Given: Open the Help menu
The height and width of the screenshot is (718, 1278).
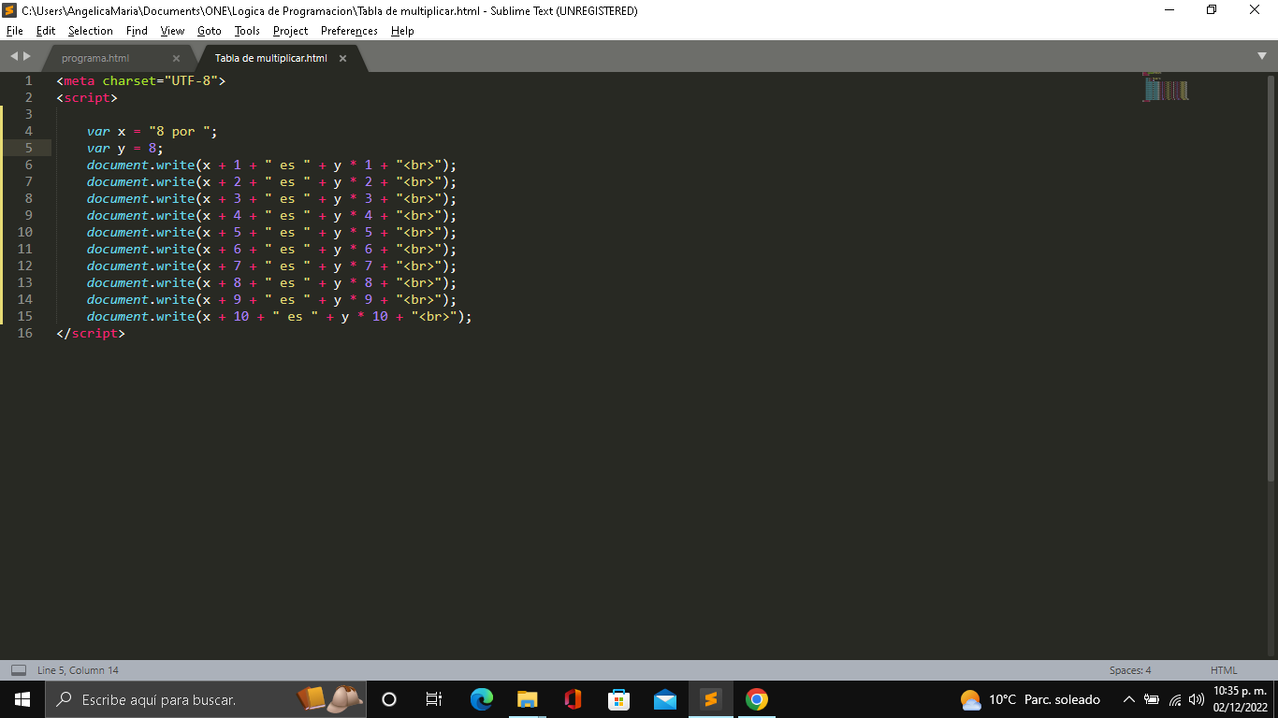Looking at the screenshot, I should tap(402, 31).
